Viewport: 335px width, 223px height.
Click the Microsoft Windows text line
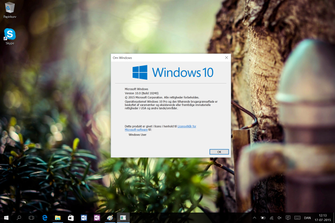(x=136, y=89)
